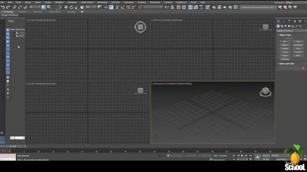The image size is (307, 172).
Task: Activate the Select and Move tool
Action: (x=66, y=8)
